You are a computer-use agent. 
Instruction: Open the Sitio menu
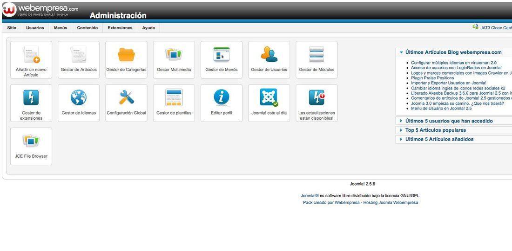point(12,28)
